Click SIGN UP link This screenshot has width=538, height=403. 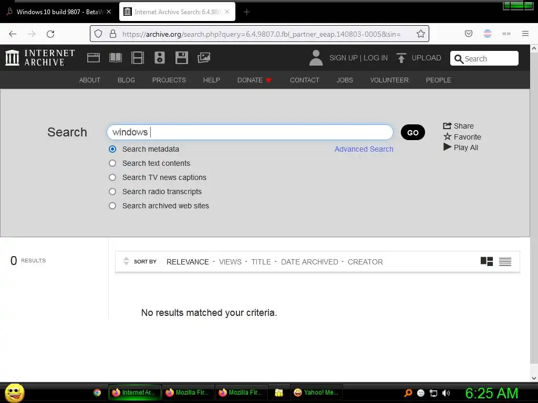coord(344,58)
